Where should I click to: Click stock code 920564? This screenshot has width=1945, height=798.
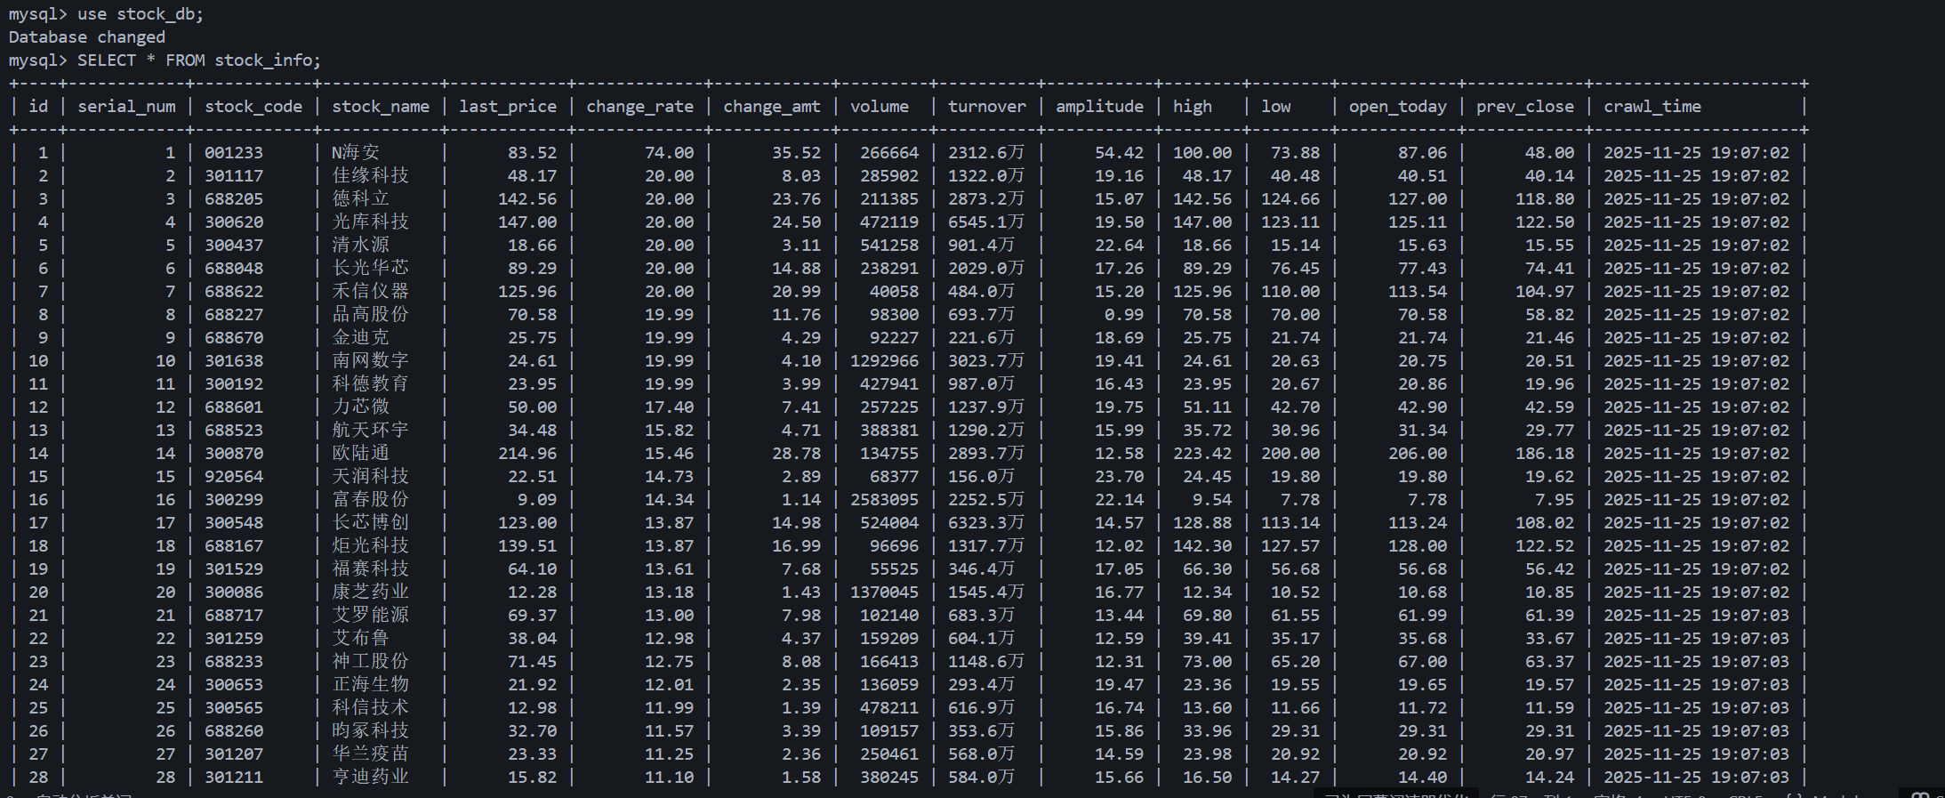pos(234,477)
